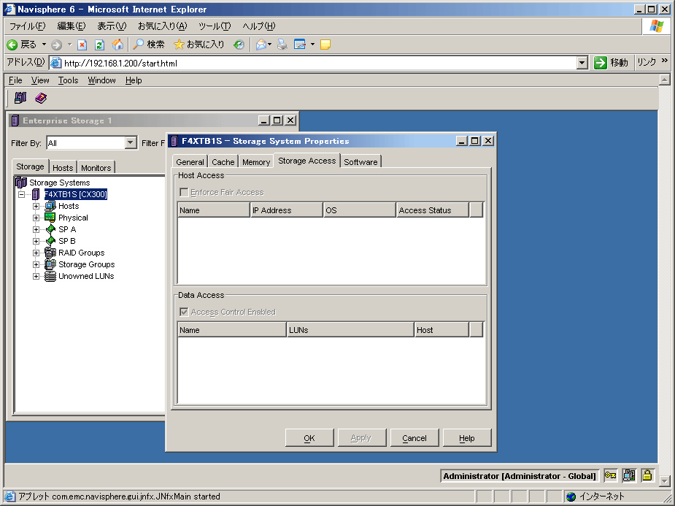This screenshot has height=506, width=675.
Task: Click the key icon in status bar
Action: (610, 476)
